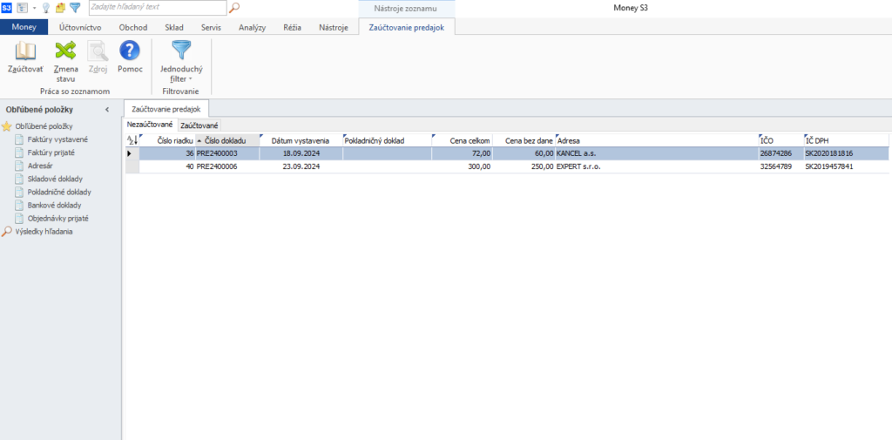This screenshot has width=892, height=440.
Task: Click the KANCEL a.s. address cell
Action: tap(657, 153)
